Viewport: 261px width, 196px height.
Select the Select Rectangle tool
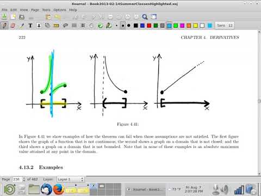click(x=74, y=26)
